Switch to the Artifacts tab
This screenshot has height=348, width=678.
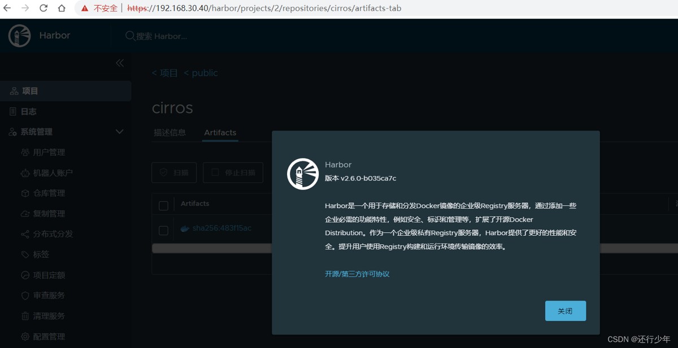coord(220,133)
